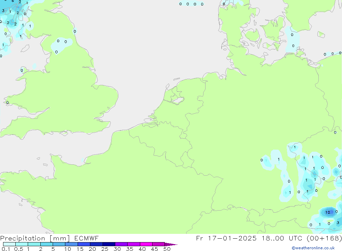Click the weatheronline.co.uk copyright link
This screenshot has width=342, height=251.
click(313, 248)
